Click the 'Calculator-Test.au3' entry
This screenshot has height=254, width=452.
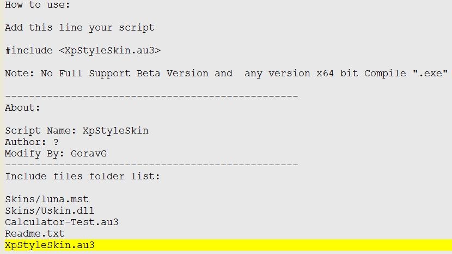[62, 222]
